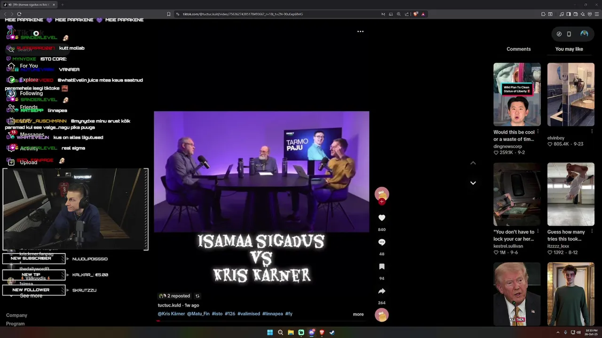Click the share page icon in address bar

[x=407, y=14]
